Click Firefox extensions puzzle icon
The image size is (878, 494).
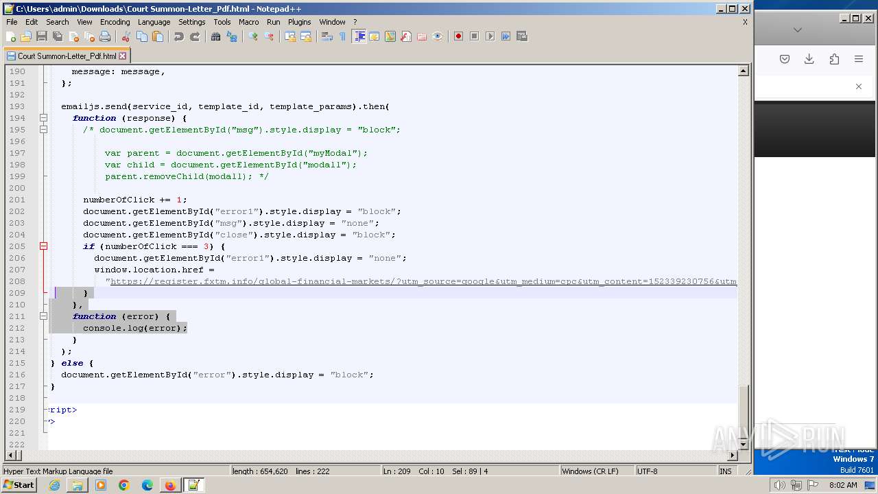(834, 59)
